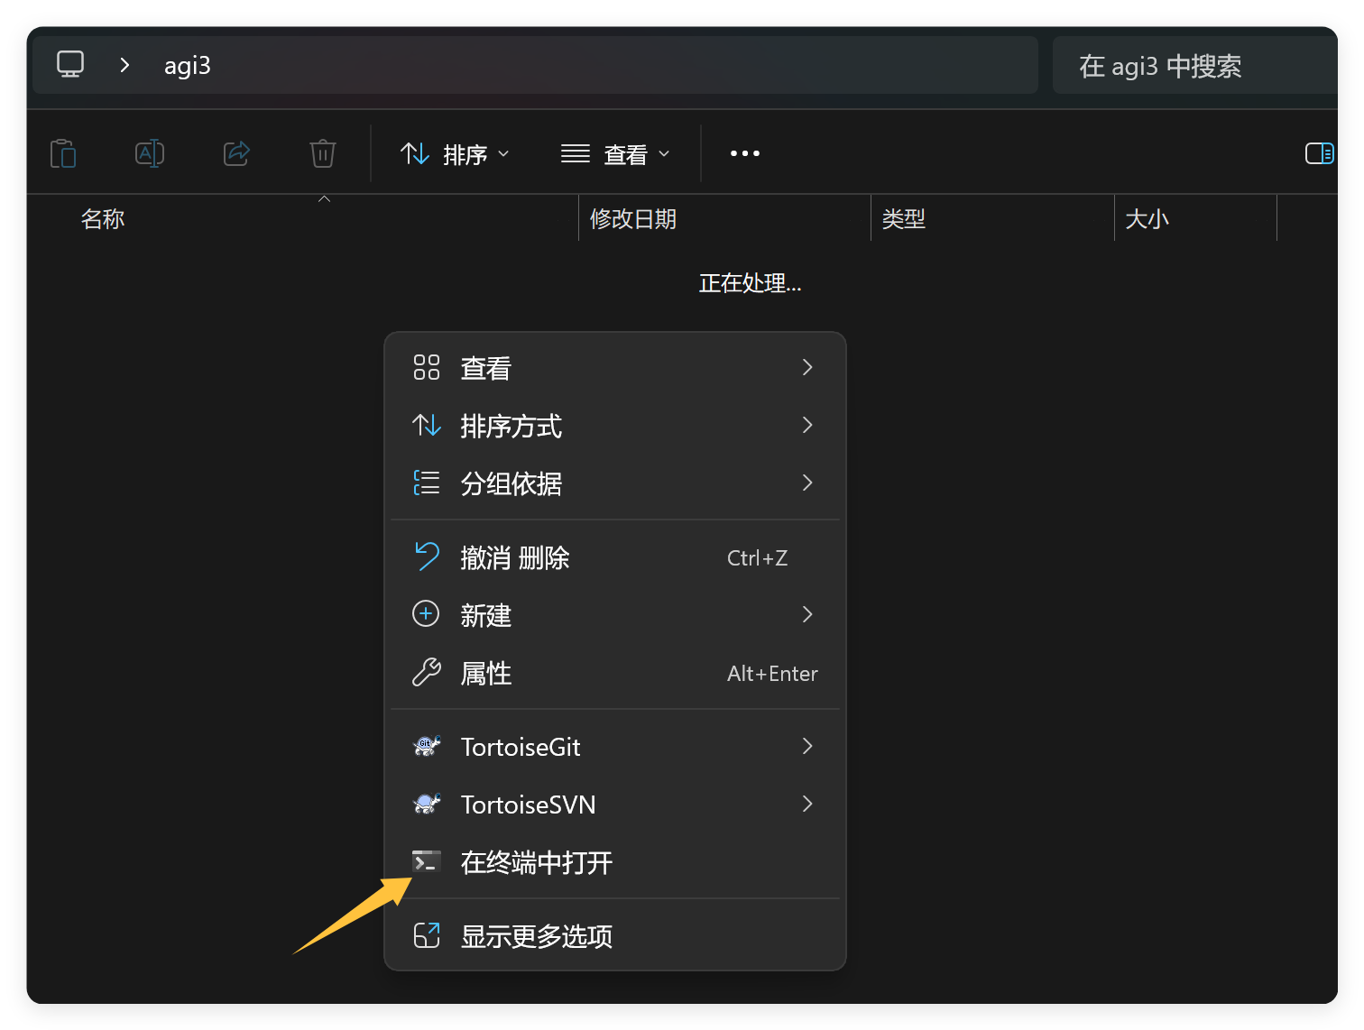The width and height of the screenshot is (1364, 1030).
Task: Click the computer icon in address bar
Action: [x=70, y=65]
